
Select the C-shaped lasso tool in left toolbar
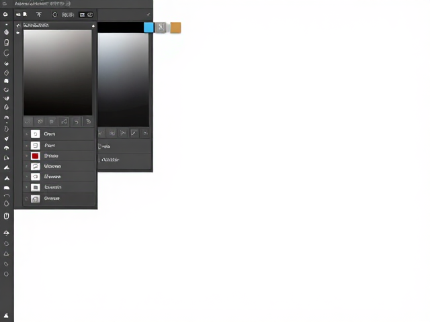[x=6, y=53]
